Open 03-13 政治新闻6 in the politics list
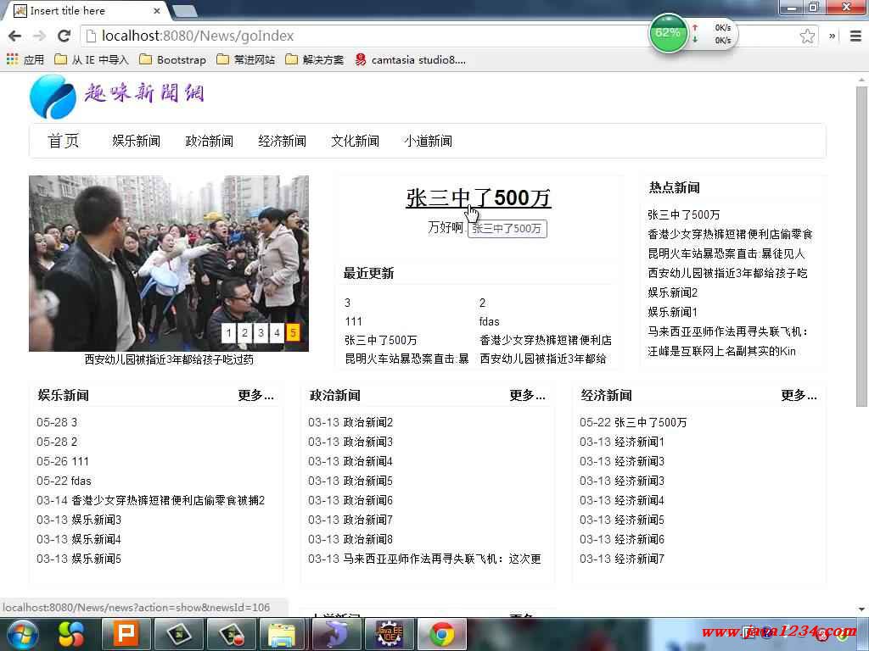The image size is (869, 651). click(350, 500)
